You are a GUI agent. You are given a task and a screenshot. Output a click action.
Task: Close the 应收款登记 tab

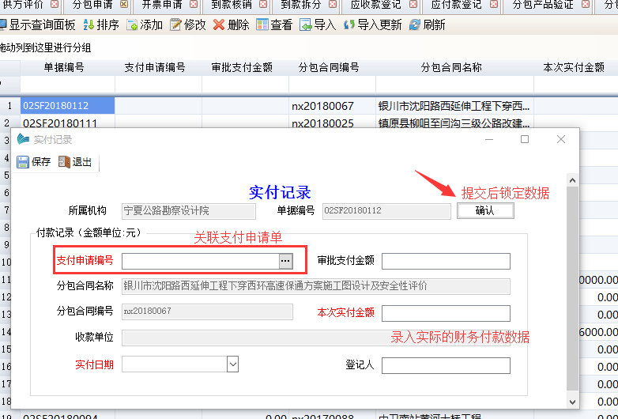coord(413,4)
